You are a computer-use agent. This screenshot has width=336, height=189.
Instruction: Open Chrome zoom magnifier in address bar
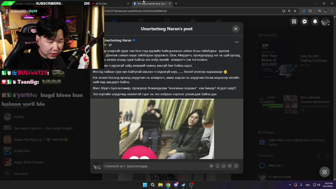(x=289, y=11)
